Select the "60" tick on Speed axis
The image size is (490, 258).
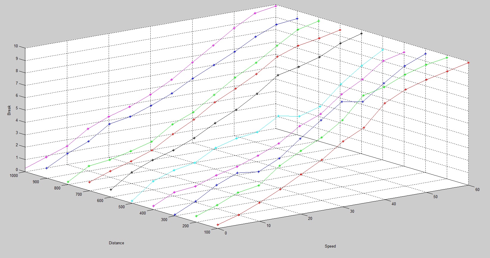point(477,190)
